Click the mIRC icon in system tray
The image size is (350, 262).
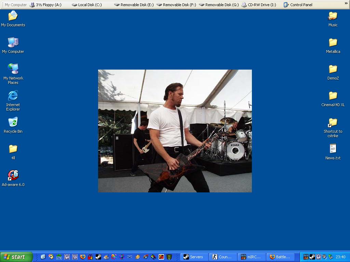pos(306,257)
